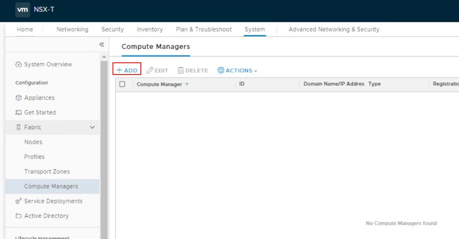The width and height of the screenshot is (459, 239).
Task: Select the Compute Managers page tab
Action: click(156, 47)
